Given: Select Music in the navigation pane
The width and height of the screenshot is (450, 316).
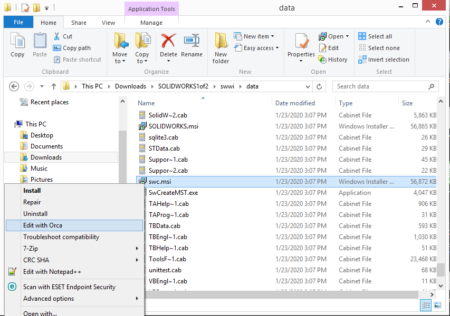Looking at the screenshot, I should tap(39, 169).
